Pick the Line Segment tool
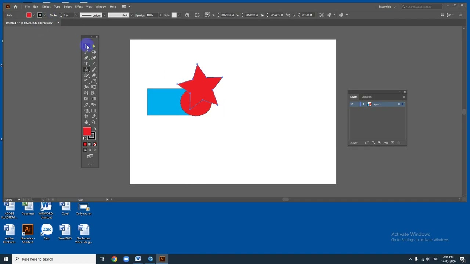 pyautogui.click(x=94, y=64)
